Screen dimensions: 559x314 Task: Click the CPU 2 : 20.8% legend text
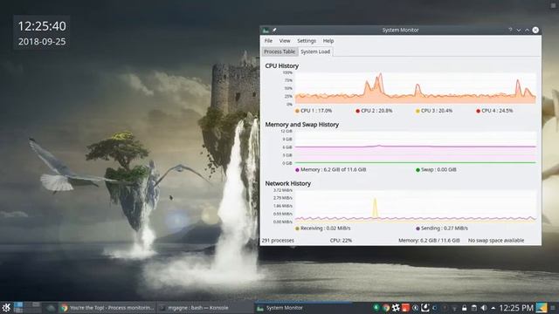tap(376, 111)
